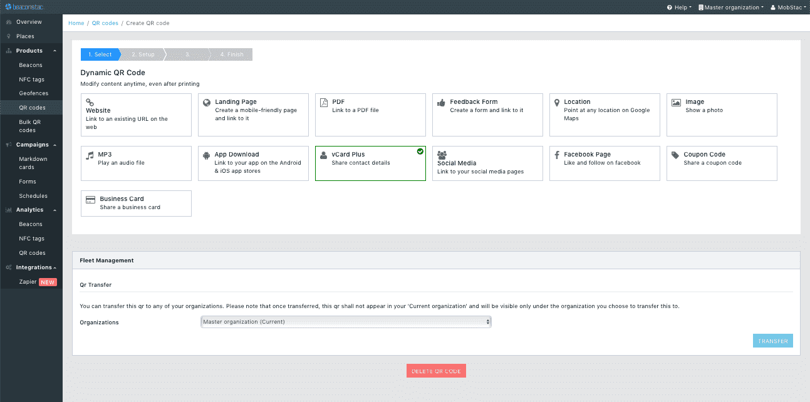Collapse the Campaigns sidebar section
This screenshot has width=810, height=402.
point(55,145)
